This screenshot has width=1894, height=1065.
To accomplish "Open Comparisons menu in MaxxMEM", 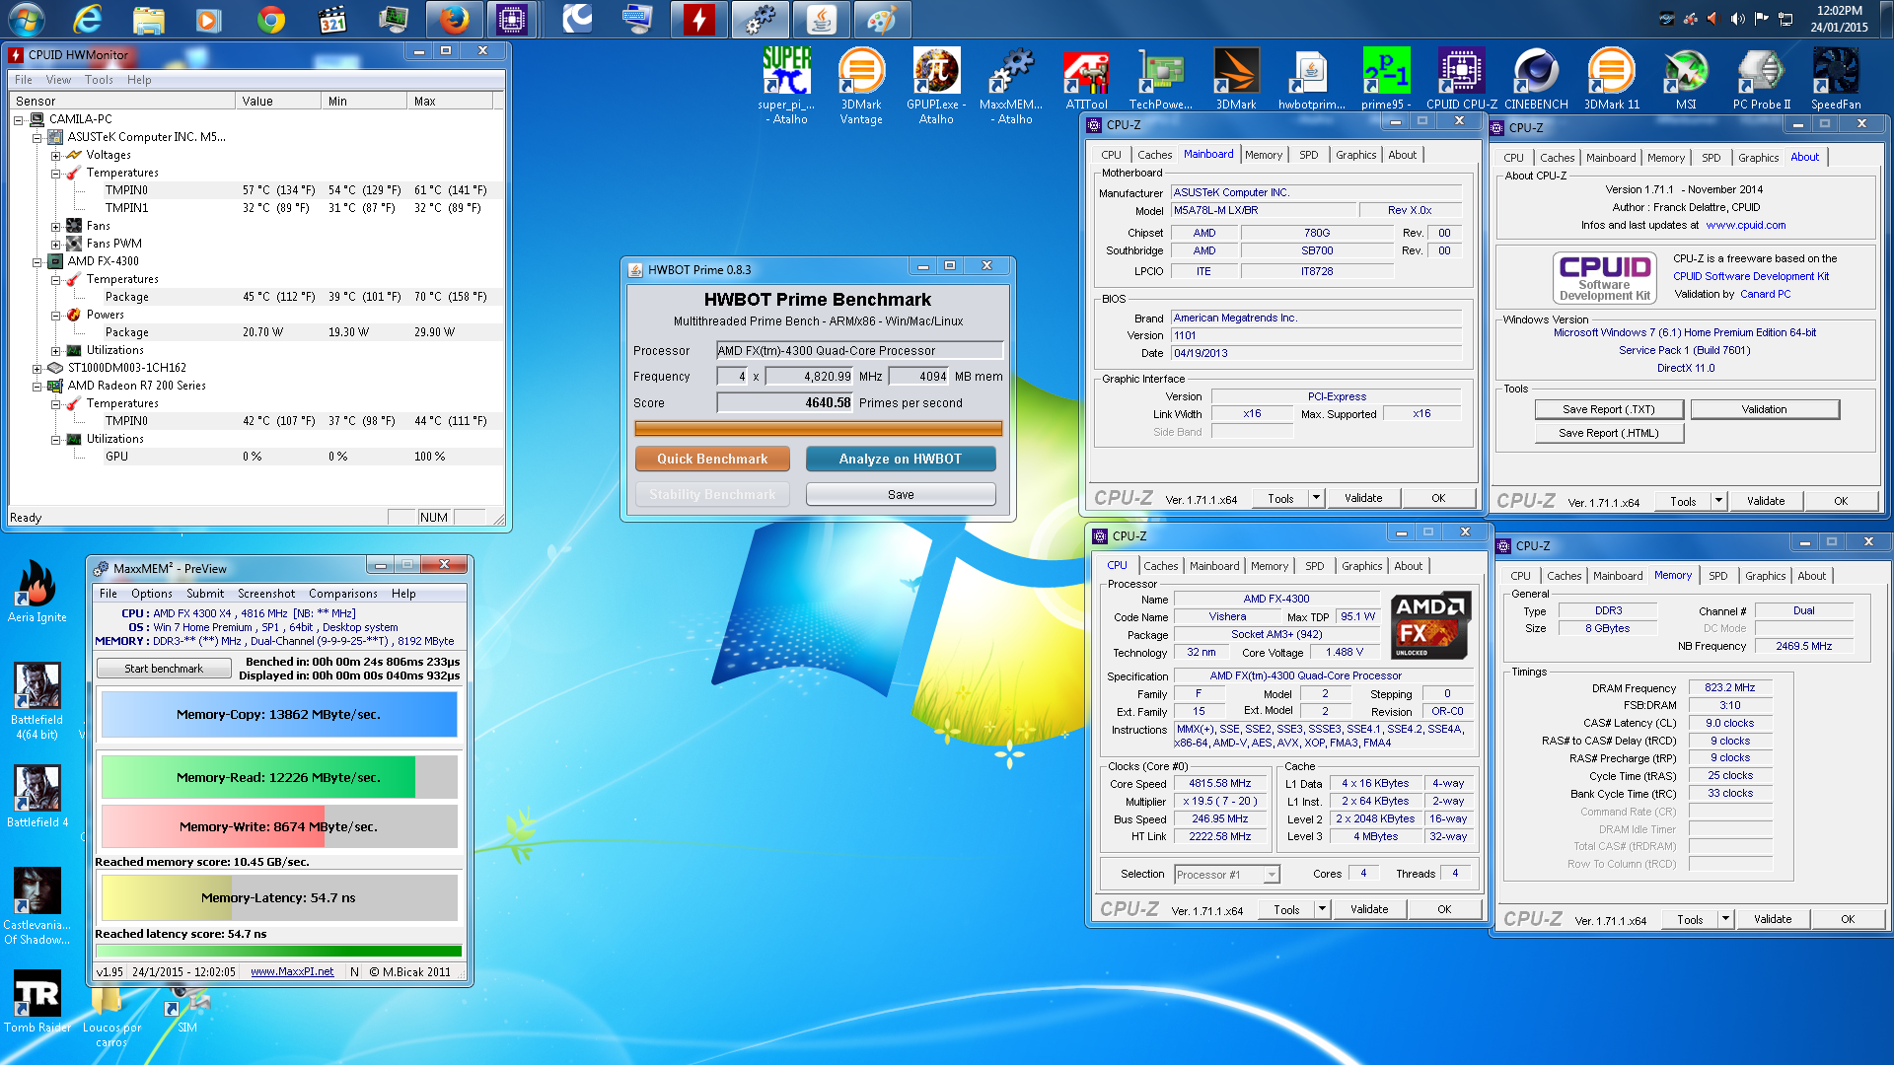I will 342,594.
